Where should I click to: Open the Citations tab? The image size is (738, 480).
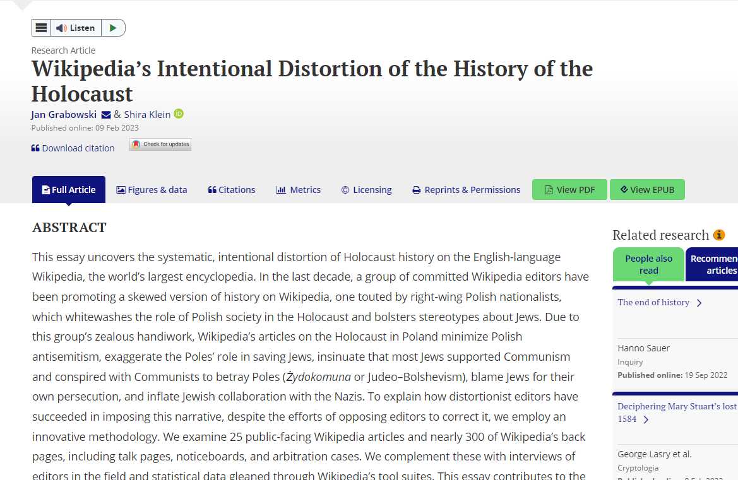click(232, 189)
